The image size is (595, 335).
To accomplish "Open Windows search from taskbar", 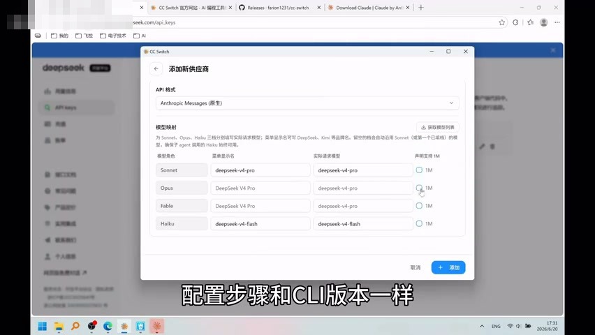I will pyautogui.click(x=75, y=326).
